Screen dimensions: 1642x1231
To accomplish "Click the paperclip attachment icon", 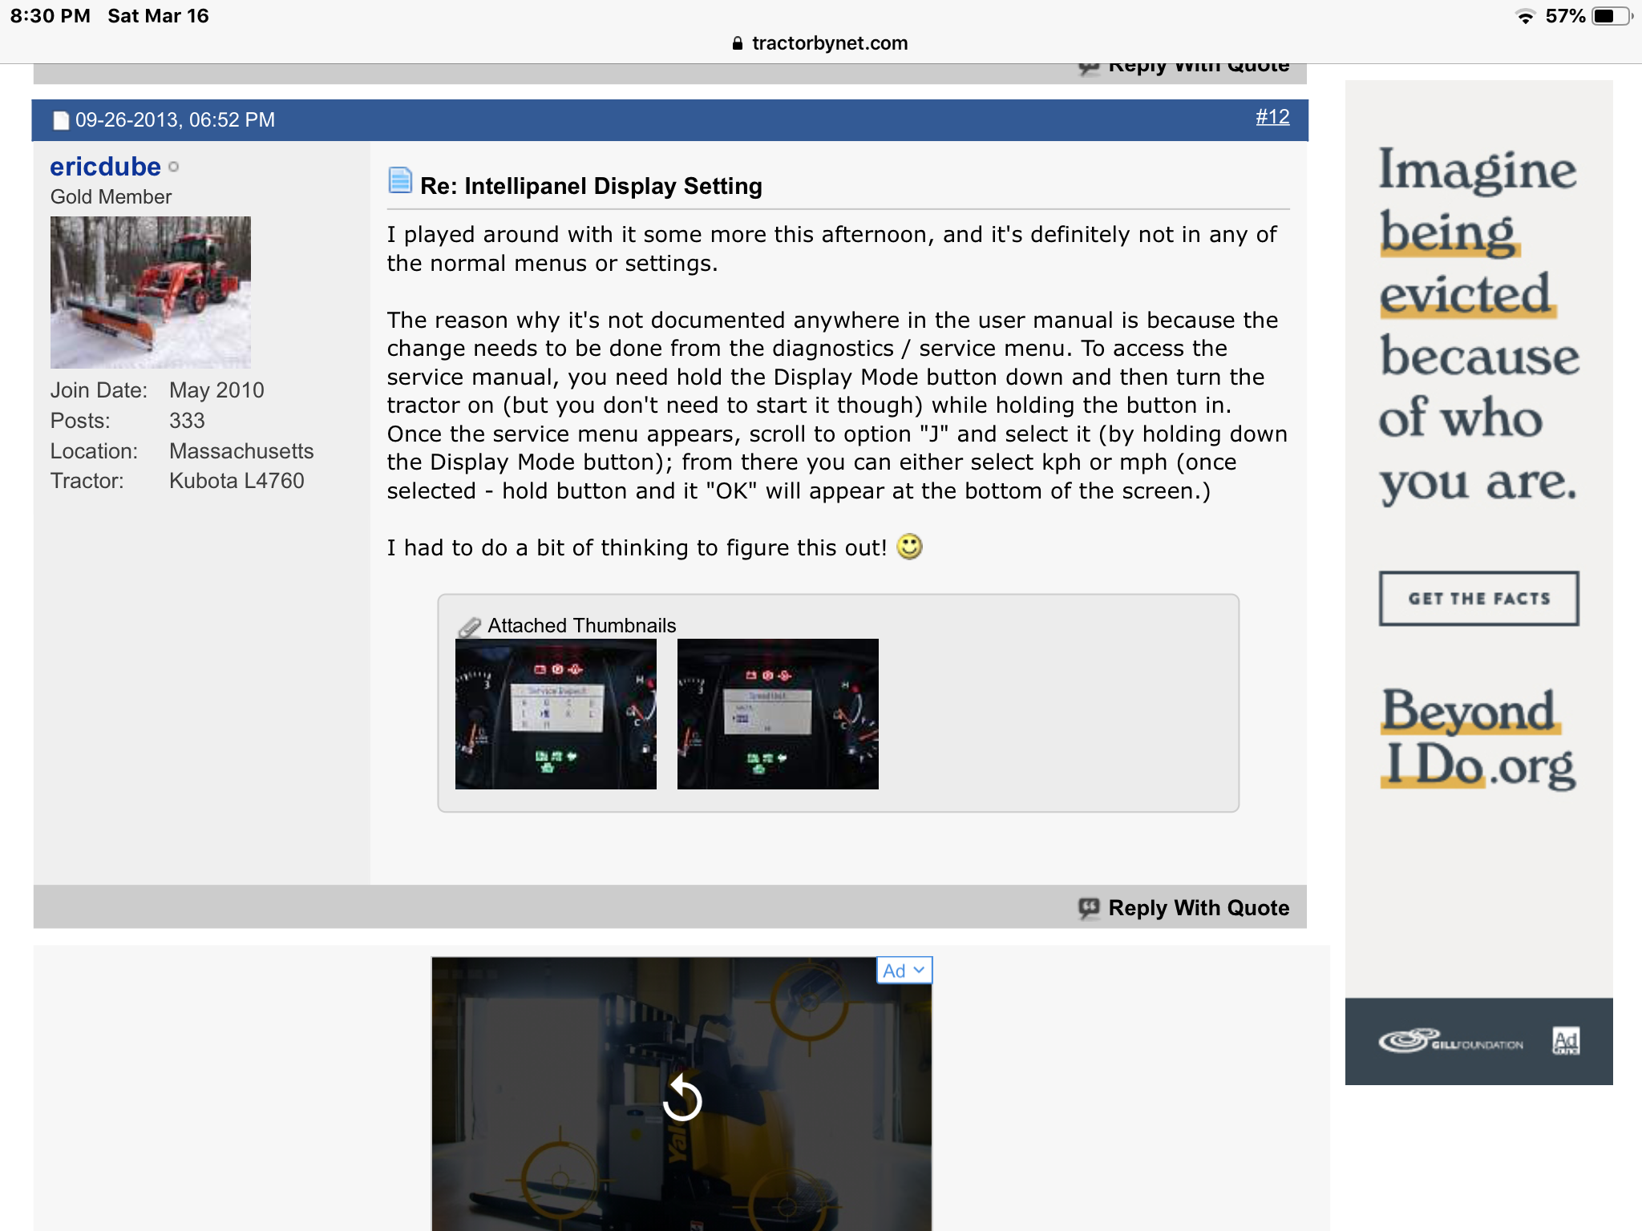I will tap(469, 627).
